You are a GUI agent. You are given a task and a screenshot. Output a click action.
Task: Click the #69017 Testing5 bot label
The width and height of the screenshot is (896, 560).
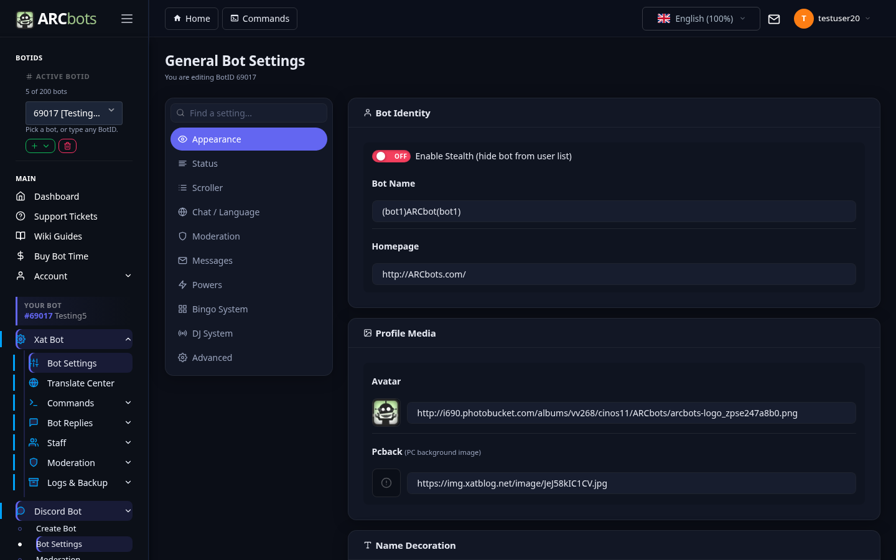coord(55,315)
